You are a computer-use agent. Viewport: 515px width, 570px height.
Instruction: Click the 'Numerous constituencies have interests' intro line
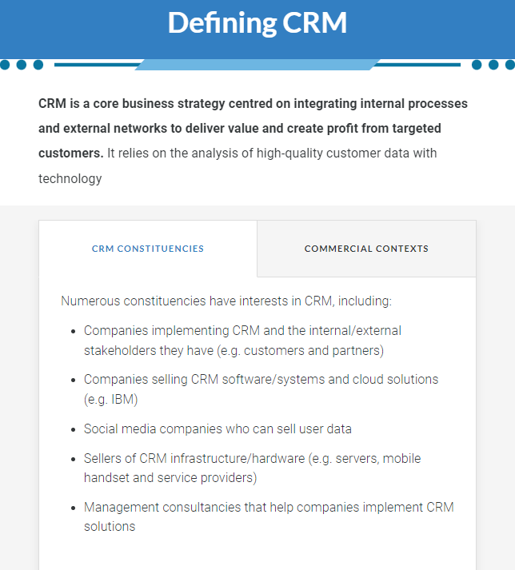click(x=226, y=301)
